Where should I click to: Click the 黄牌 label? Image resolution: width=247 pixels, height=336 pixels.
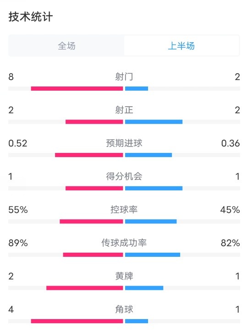(x=124, y=276)
